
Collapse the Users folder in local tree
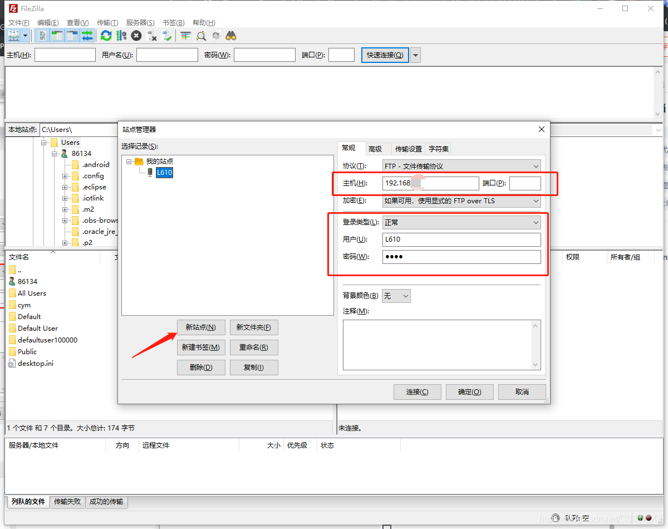coord(43,143)
